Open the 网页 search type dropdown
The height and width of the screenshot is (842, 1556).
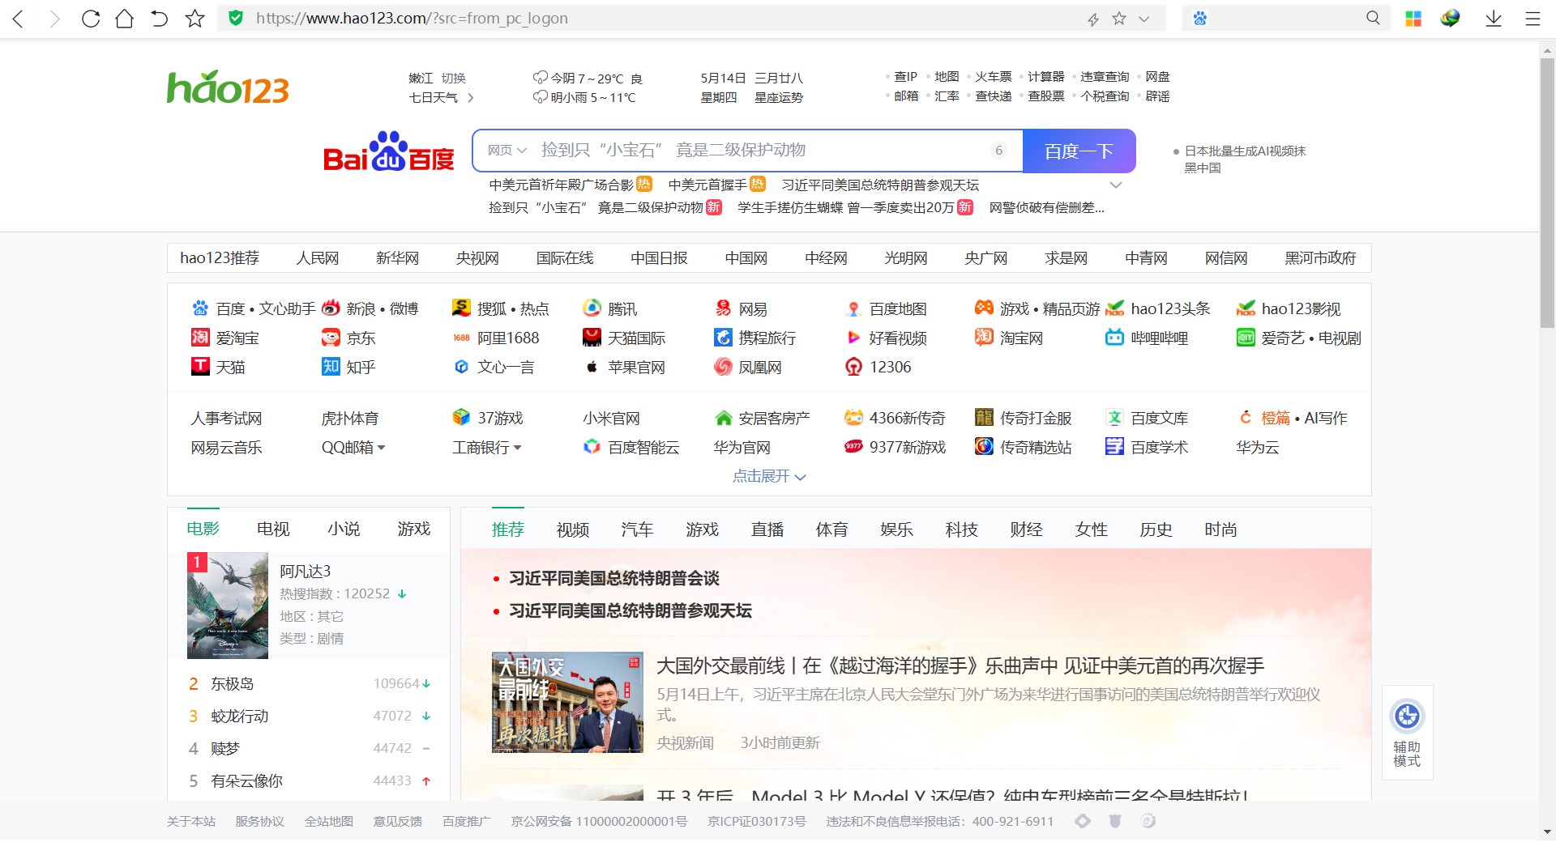click(507, 151)
